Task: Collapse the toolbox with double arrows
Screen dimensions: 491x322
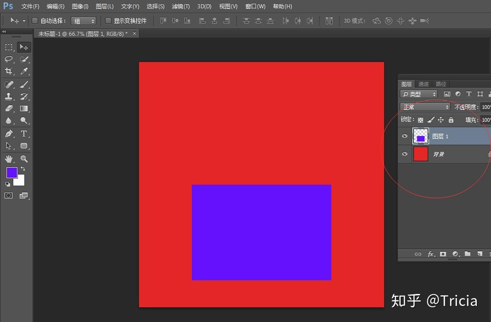Action: [4, 31]
